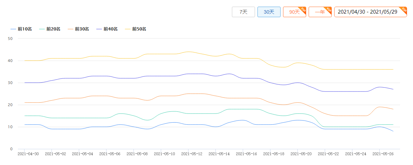Viewport: 413px width, 165px height.
Task: Click the purple 前40名 legend line marker
Action: tap(99, 29)
